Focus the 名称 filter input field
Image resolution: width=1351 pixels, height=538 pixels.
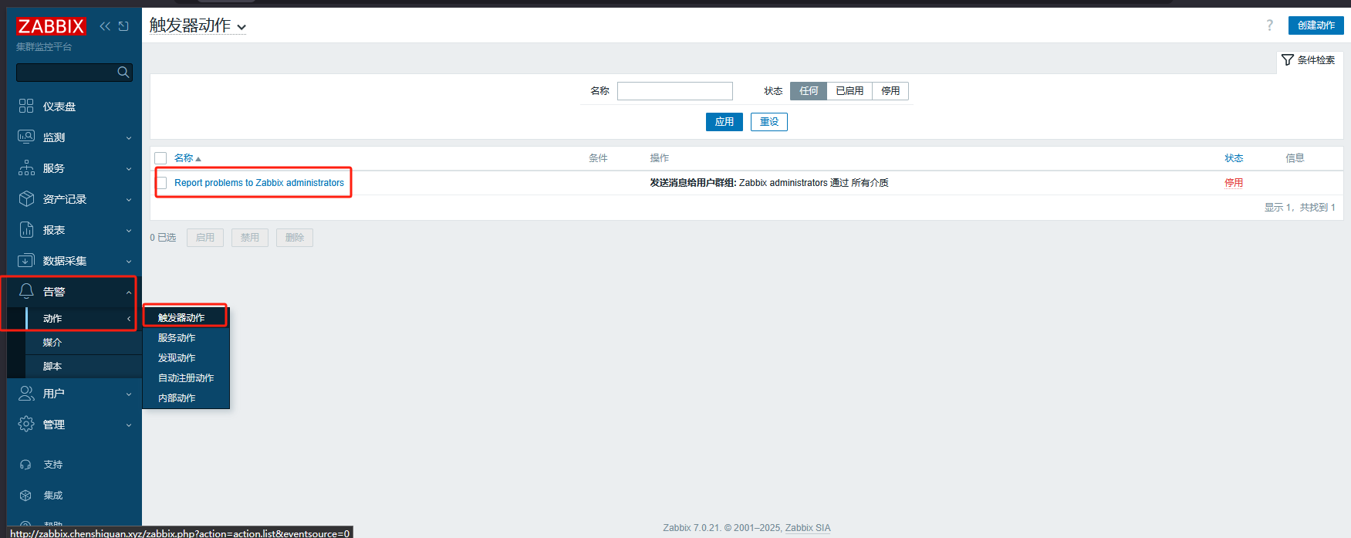coord(675,91)
